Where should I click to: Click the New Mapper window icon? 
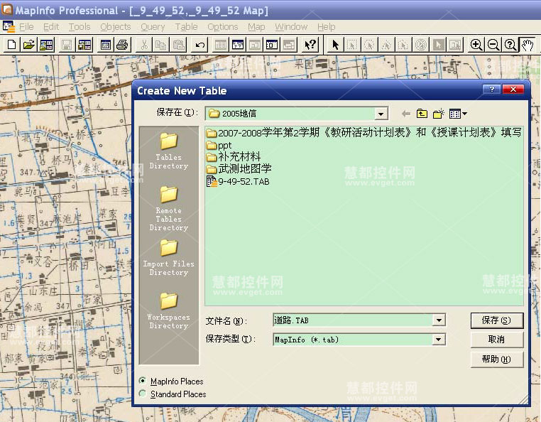tap(238, 45)
